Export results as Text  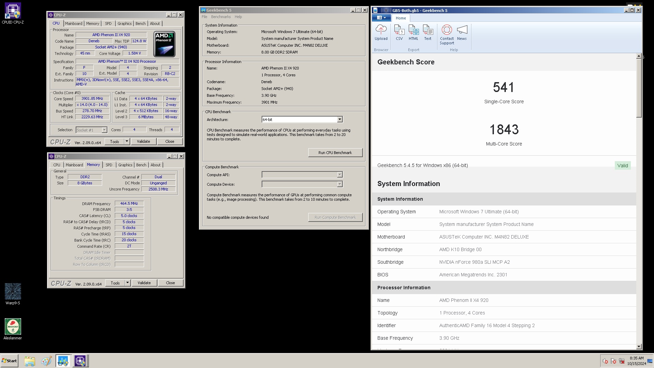[428, 33]
